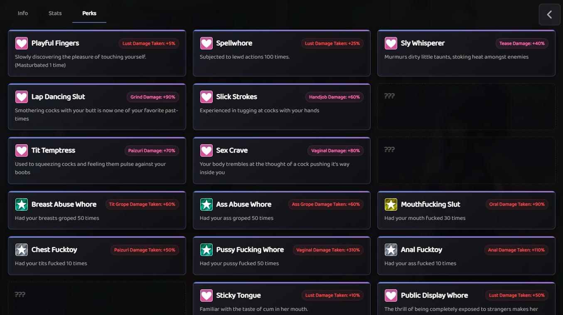The height and width of the screenshot is (315, 563).
Task: Open the Tit Temptress perk card
Action: [97, 160]
